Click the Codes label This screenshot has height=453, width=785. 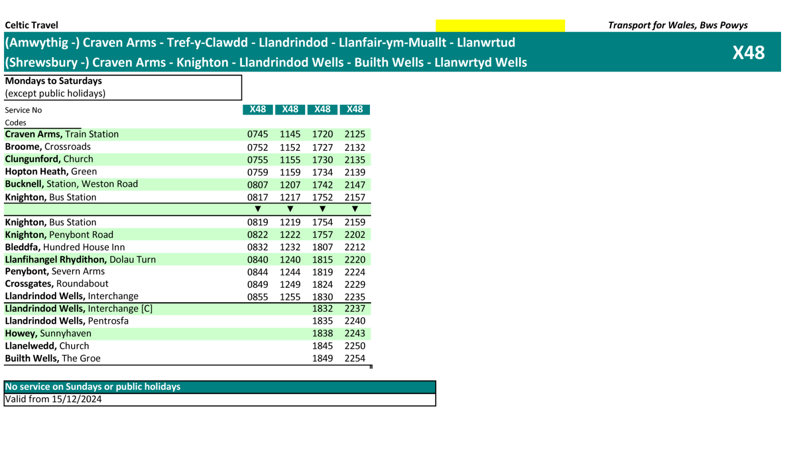[x=16, y=123]
